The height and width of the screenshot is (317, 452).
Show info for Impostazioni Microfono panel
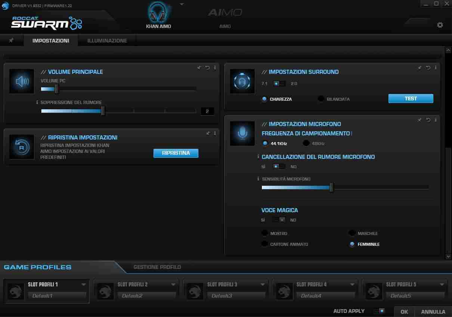click(435, 120)
